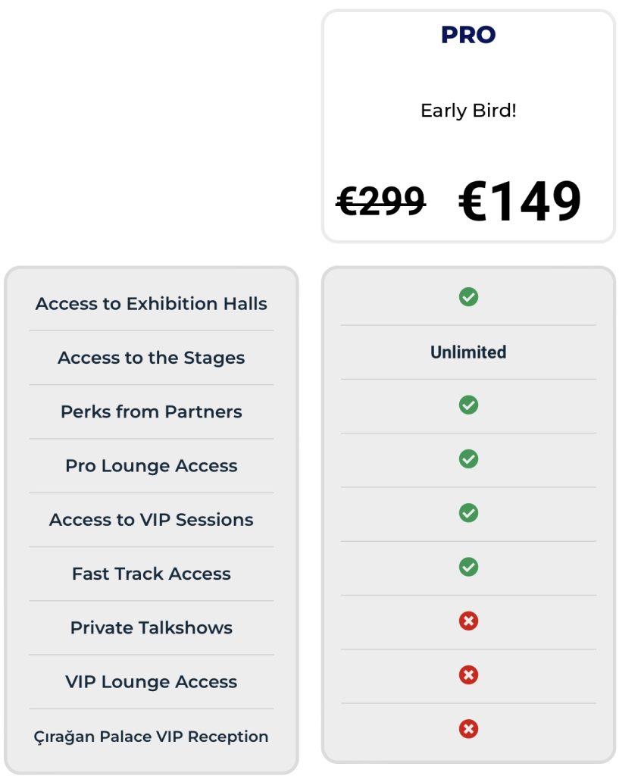Select the Çırağan Palace VIP Reception label
The width and height of the screenshot is (619, 776).
tap(152, 737)
